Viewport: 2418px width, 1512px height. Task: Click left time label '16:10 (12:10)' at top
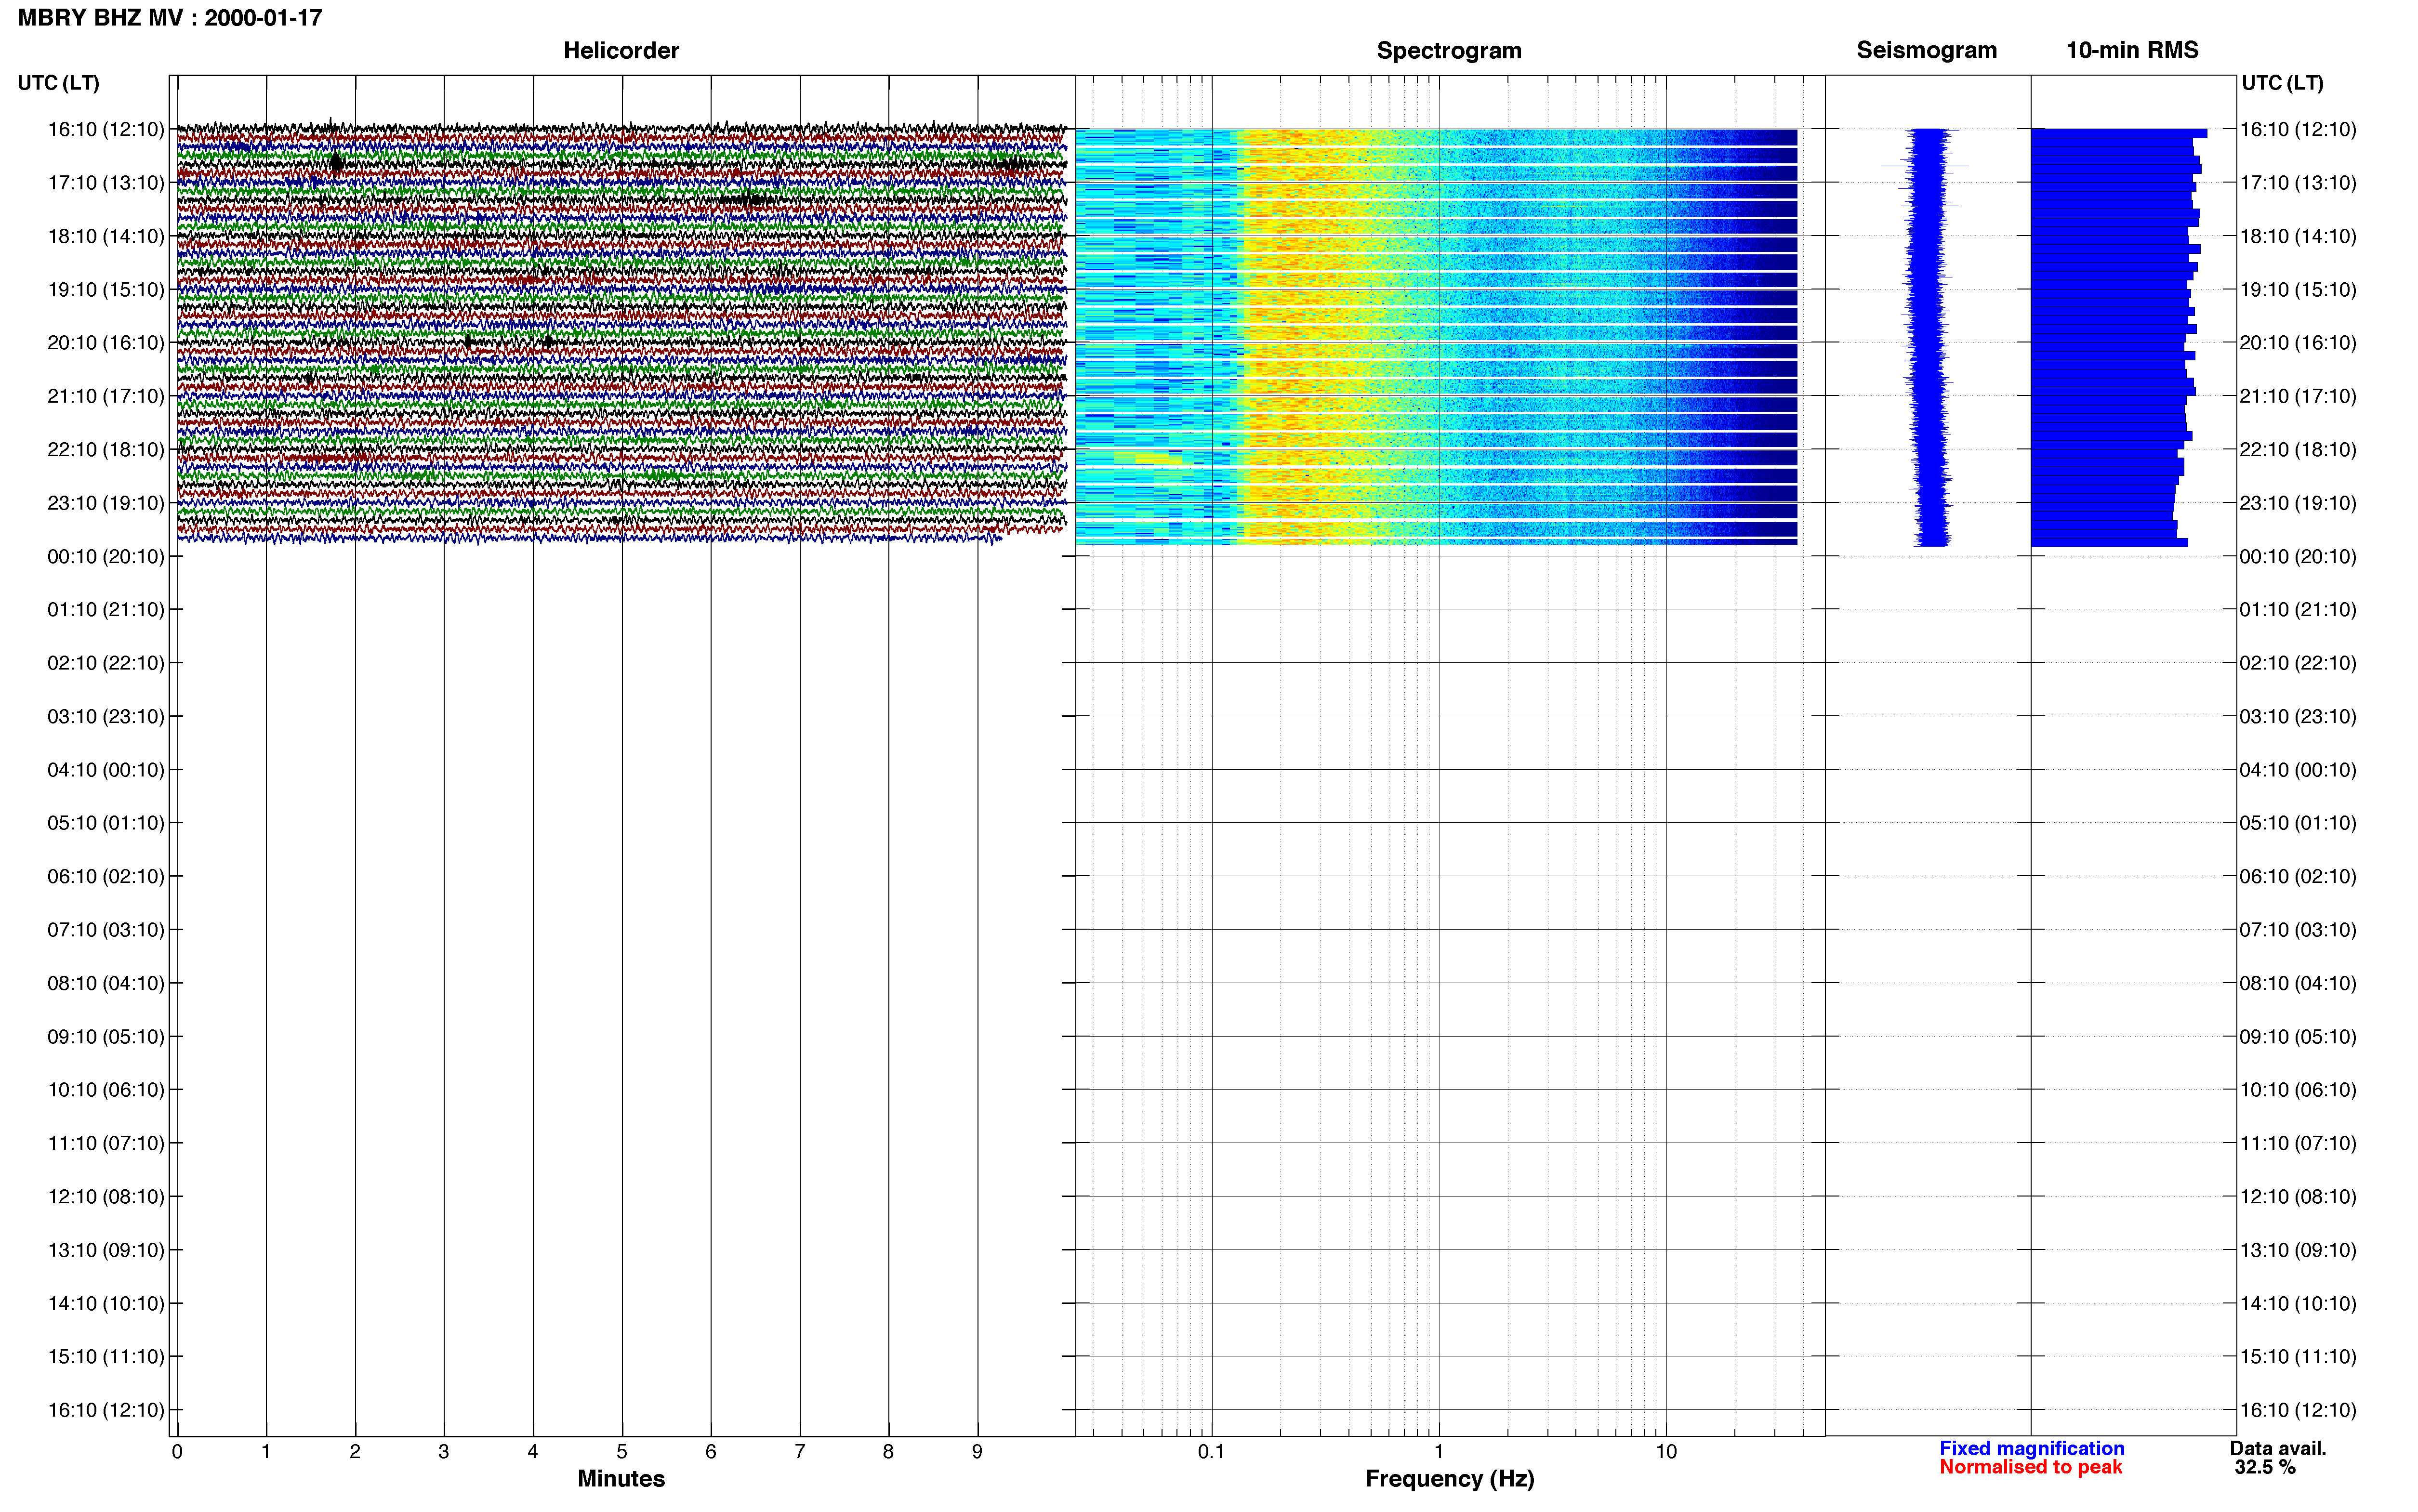[x=106, y=129]
